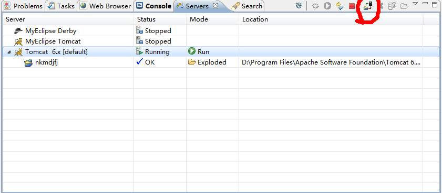Open Add Deployment (folder and server icon)
The width and height of the screenshot is (442, 193).
(x=368, y=6)
